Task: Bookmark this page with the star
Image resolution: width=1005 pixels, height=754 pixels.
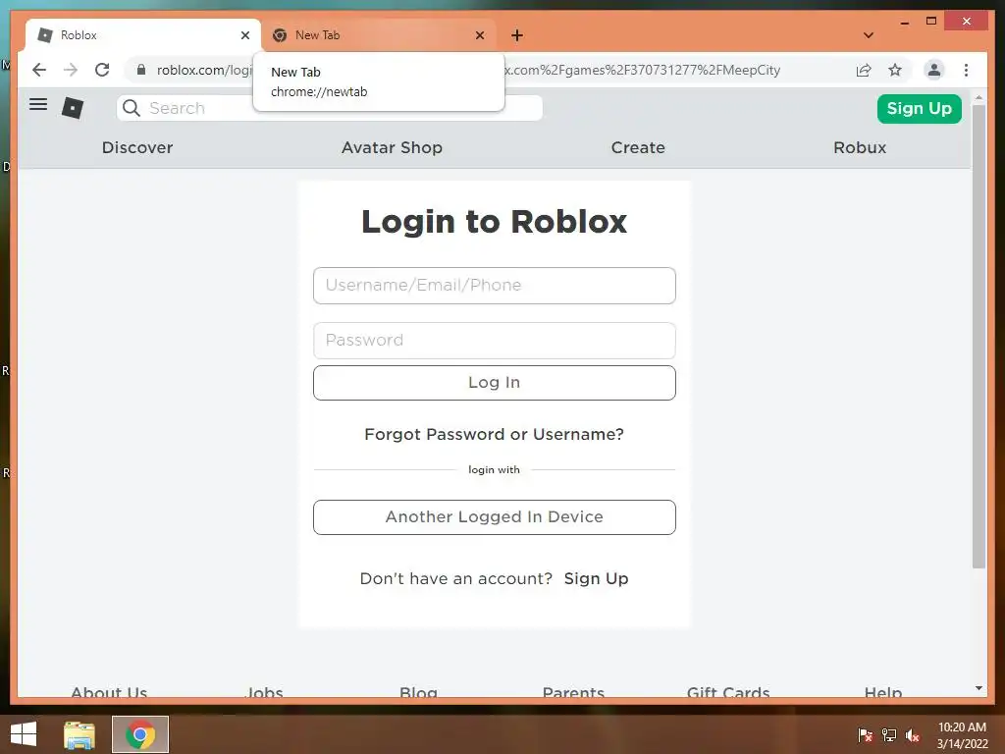Action: pyautogui.click(x=895, y=70)
